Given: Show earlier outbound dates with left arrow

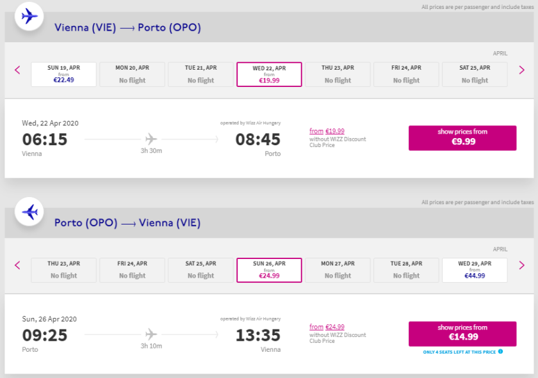Looking at the screenshot, I should coord(17,70).
